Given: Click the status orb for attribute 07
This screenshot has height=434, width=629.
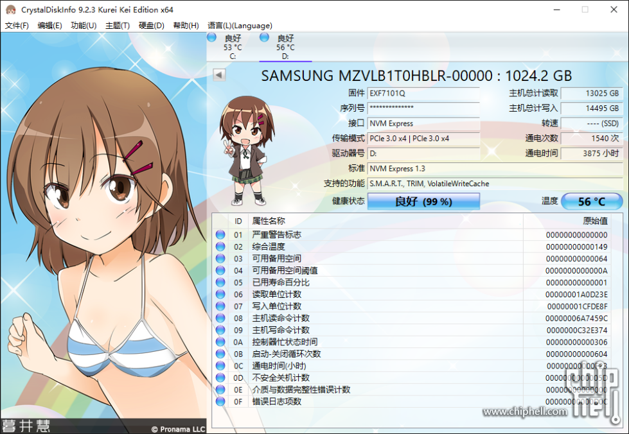Looking at the screenshot, I should [220, 306].
